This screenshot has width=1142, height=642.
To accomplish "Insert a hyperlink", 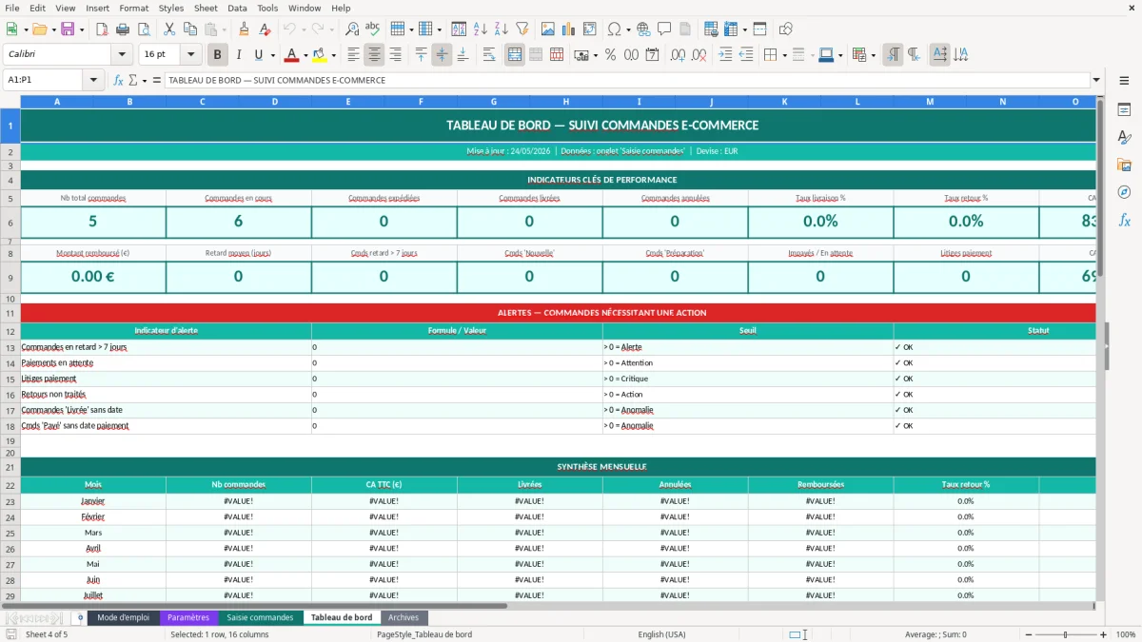I will (x=643, y=29).
